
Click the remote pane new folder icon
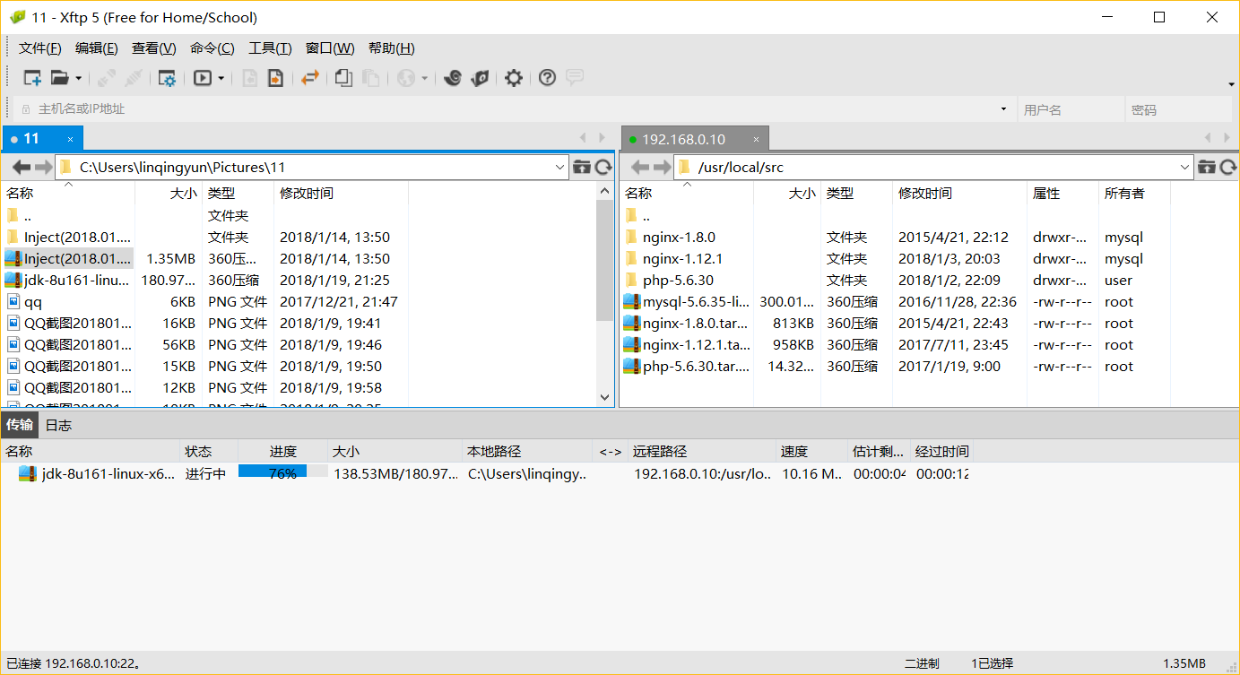(x=1207, y=167)
